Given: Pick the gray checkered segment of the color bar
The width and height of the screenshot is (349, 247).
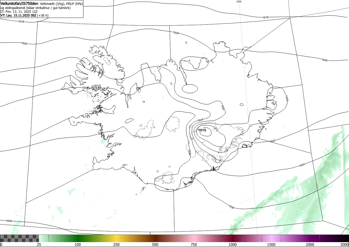Looking at the screenshot, I should coord(20,238).
